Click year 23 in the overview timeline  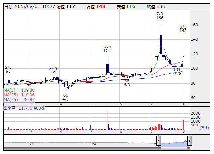32,144
